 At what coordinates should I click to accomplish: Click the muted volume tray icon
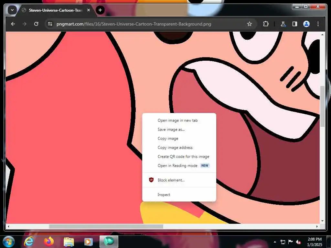coord(298,242)
